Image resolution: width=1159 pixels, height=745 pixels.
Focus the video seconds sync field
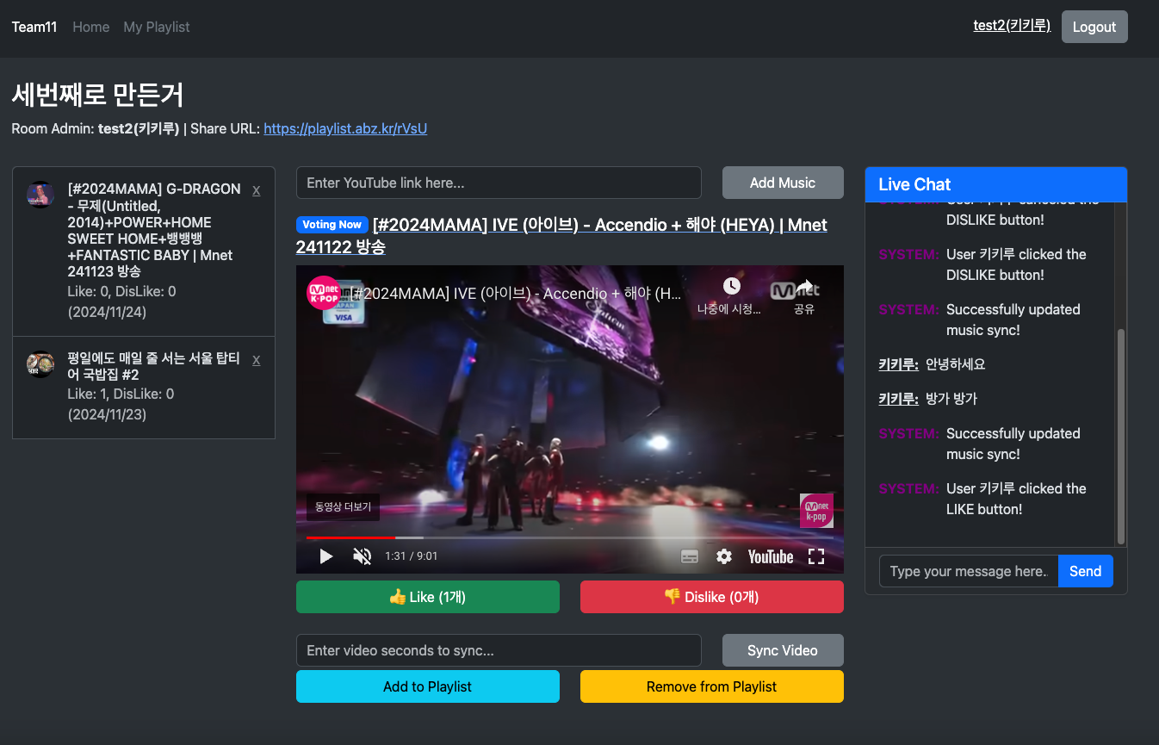[499, 650]
